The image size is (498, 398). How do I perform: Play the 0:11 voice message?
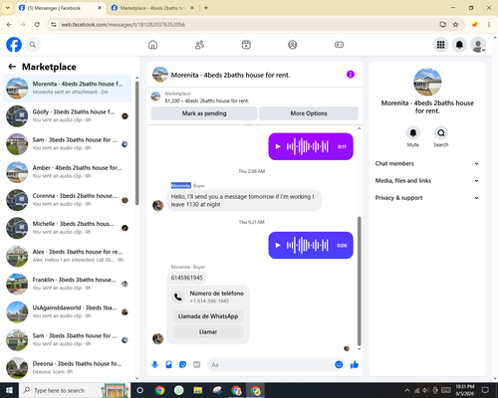click(x=278, y=146)
